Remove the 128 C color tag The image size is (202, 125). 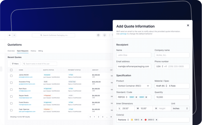tap(142, 120)
